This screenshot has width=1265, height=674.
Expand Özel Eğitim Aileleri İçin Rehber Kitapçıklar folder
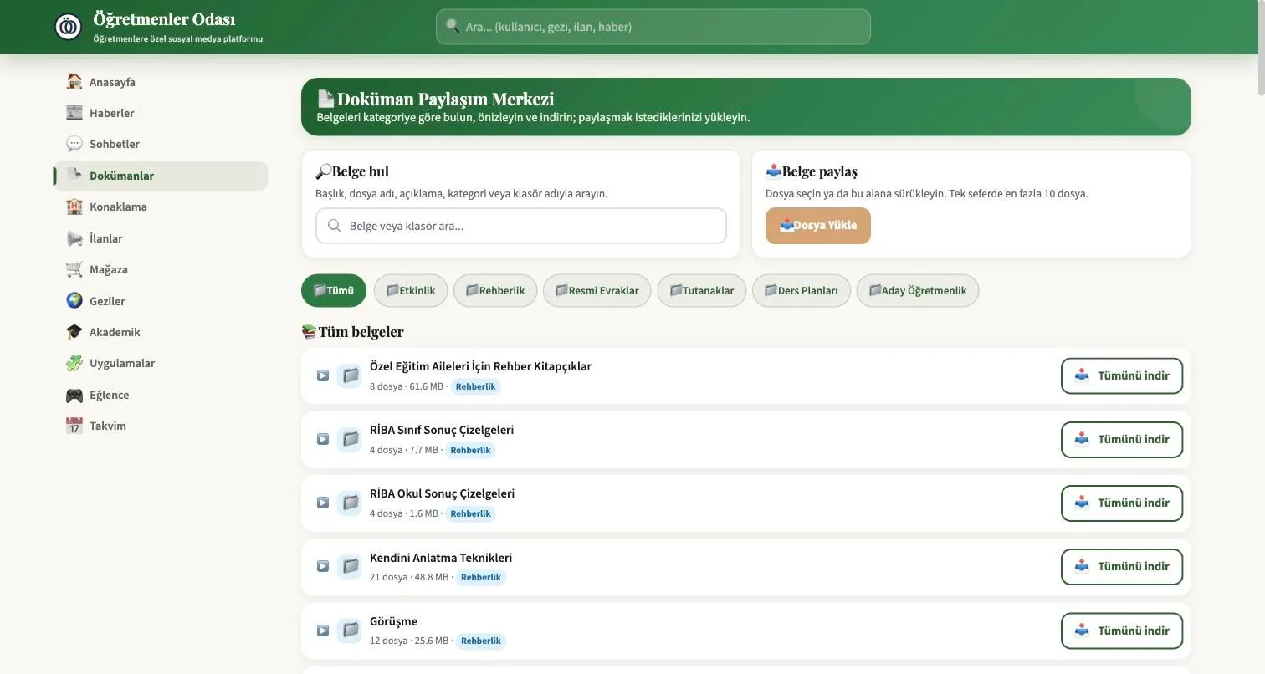[x=323, y=375]
